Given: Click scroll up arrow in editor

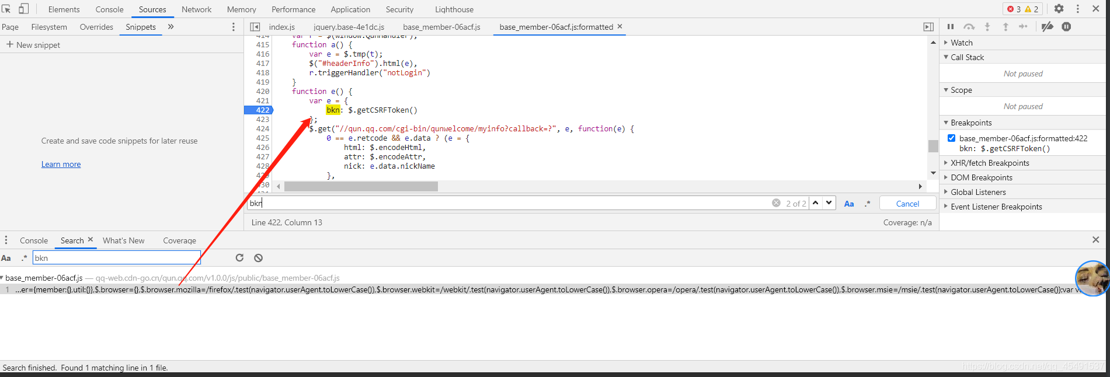Looking at the screenshot, I should pyautogui.click(x=933, y=42).
